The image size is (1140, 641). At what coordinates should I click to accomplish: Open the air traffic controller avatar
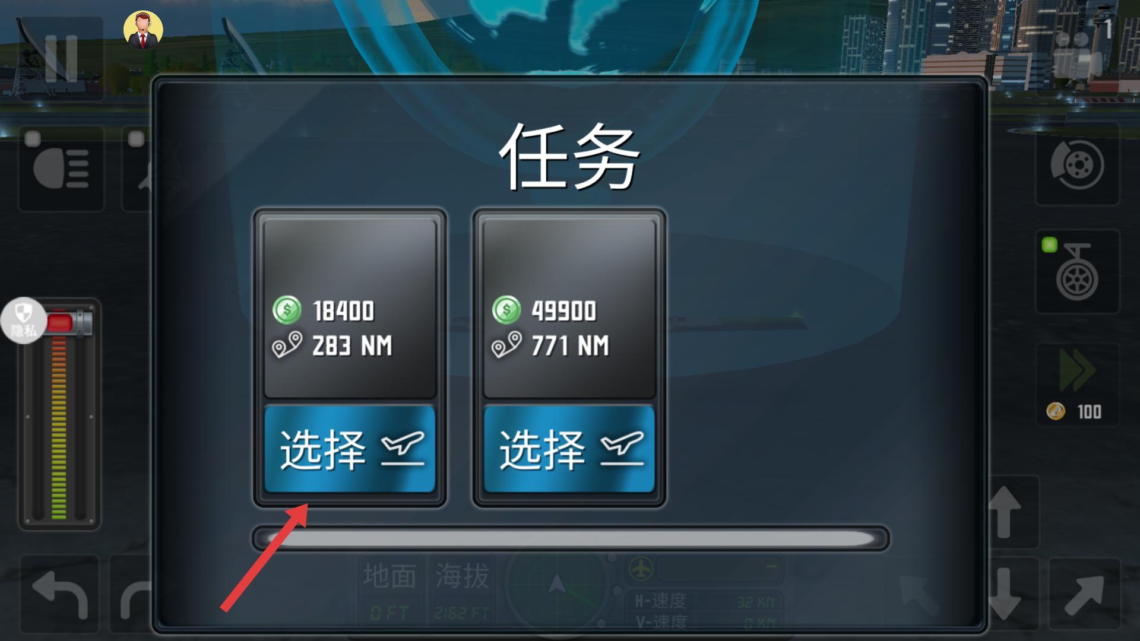pyautogui.click(x=143, y=30)
